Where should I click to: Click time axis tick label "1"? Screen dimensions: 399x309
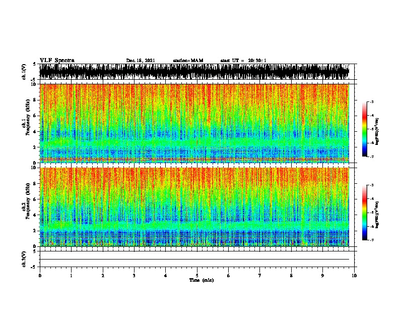click(71, 276)
